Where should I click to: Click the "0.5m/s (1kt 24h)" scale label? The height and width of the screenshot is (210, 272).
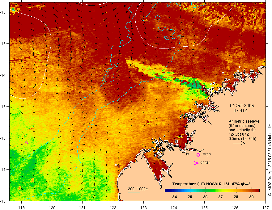click(242, 139)
